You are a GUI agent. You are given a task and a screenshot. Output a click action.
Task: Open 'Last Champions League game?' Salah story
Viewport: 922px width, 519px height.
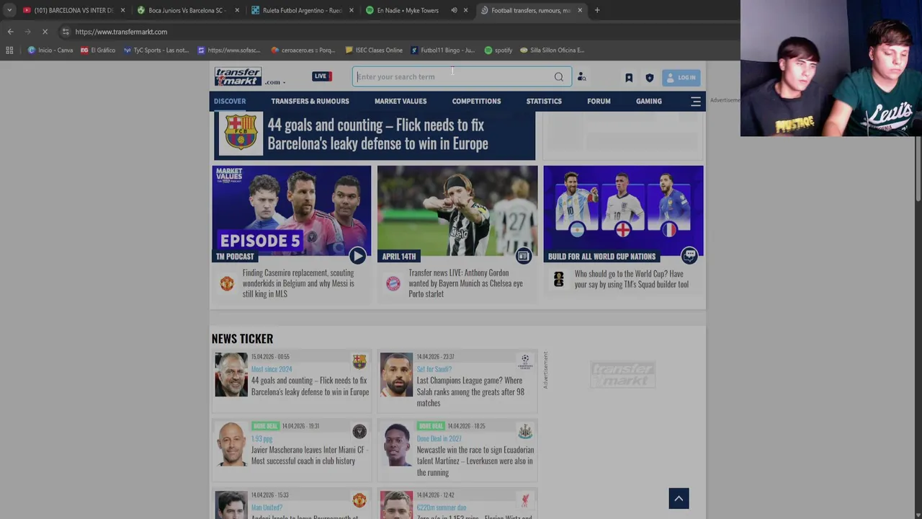point(470,391)
